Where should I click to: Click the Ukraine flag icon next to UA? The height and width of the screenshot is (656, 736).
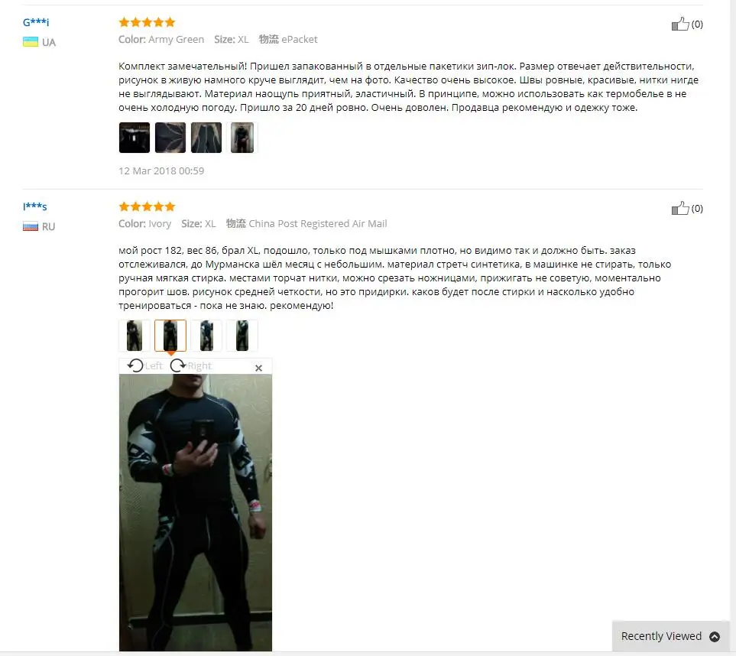tap(31, 42)
